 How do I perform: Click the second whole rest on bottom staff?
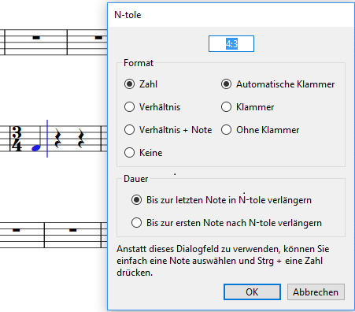pos(72,230)
